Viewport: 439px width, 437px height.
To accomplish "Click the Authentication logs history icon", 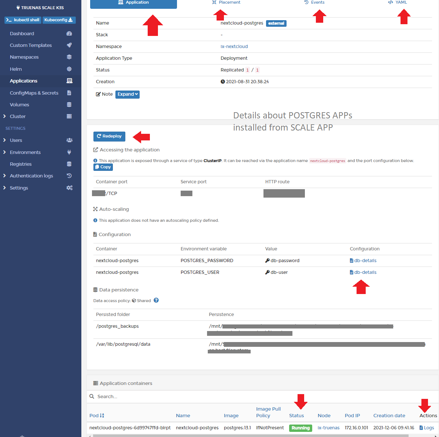I will (x=69, y=176).
